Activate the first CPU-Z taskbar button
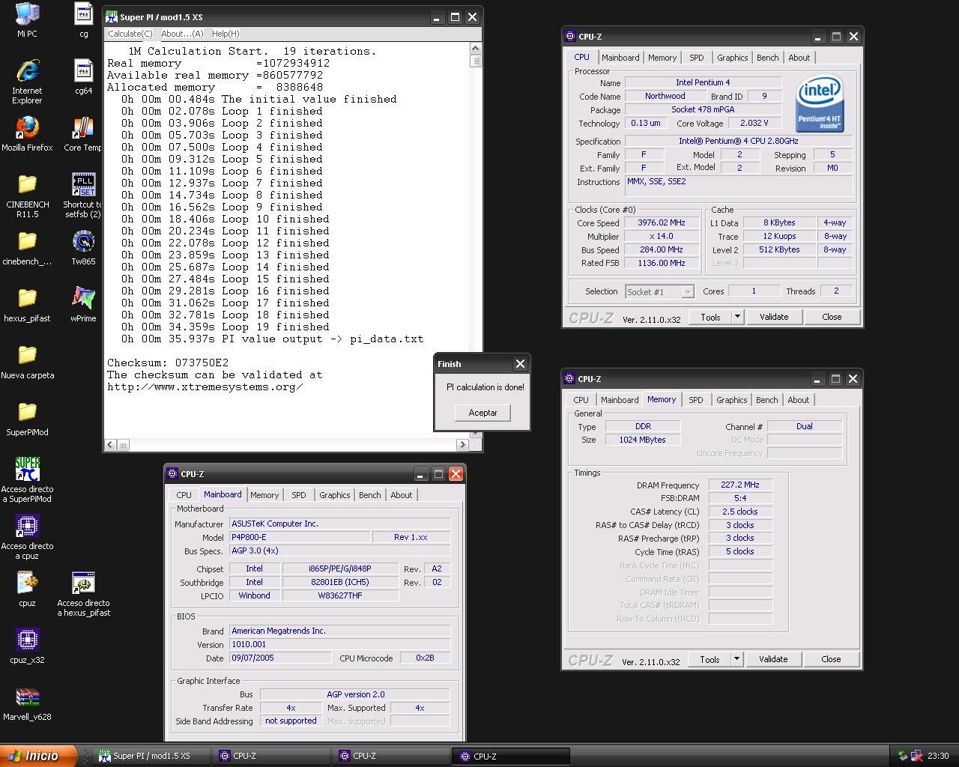Image resolution: width=959 pixels, height=767 pixels. pyautogui.click(x=271, y=756)
